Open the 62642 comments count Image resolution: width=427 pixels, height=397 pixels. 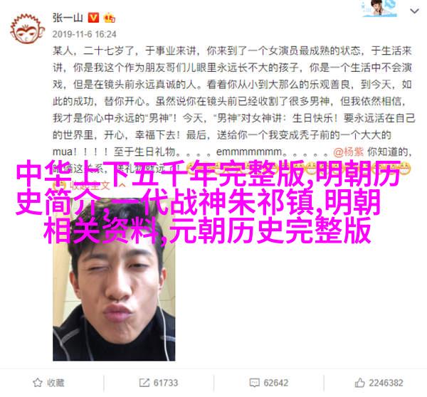coord(276,383)
